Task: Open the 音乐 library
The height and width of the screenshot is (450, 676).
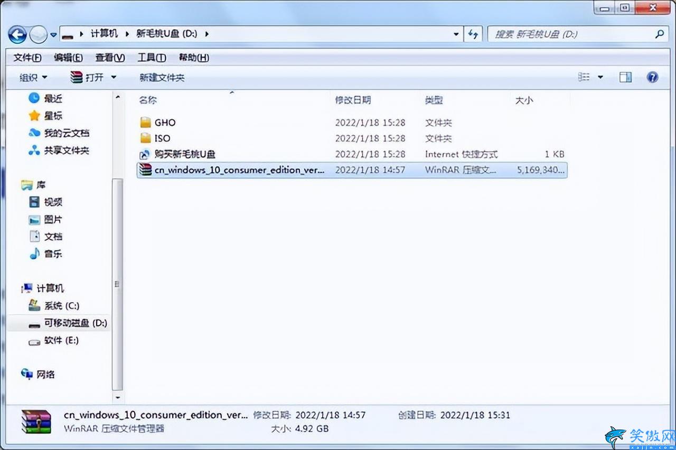Action: (x=45, y=254)
